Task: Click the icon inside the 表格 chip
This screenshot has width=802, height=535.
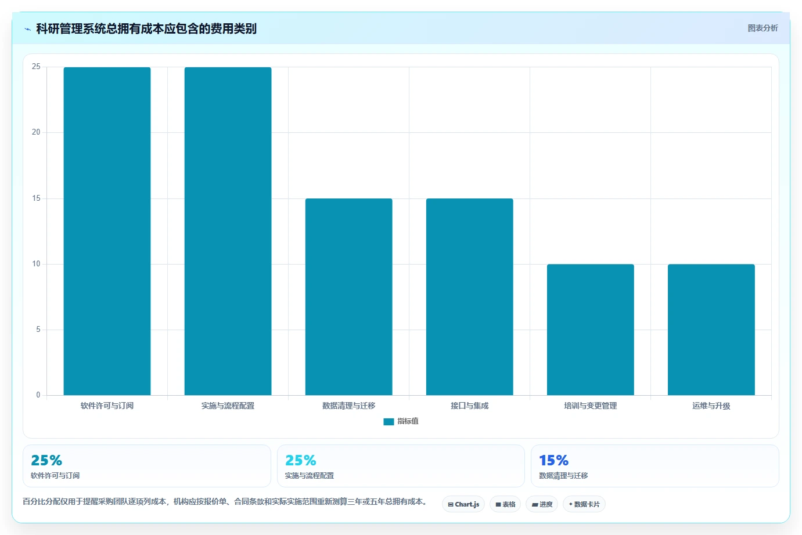Action: coord(498,505)
